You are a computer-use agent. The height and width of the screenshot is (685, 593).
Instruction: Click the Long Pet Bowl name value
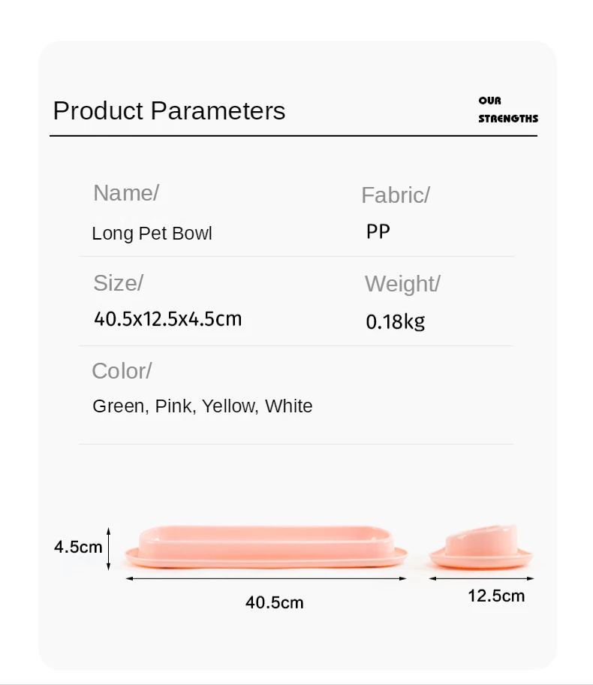[x=152, y=234]
